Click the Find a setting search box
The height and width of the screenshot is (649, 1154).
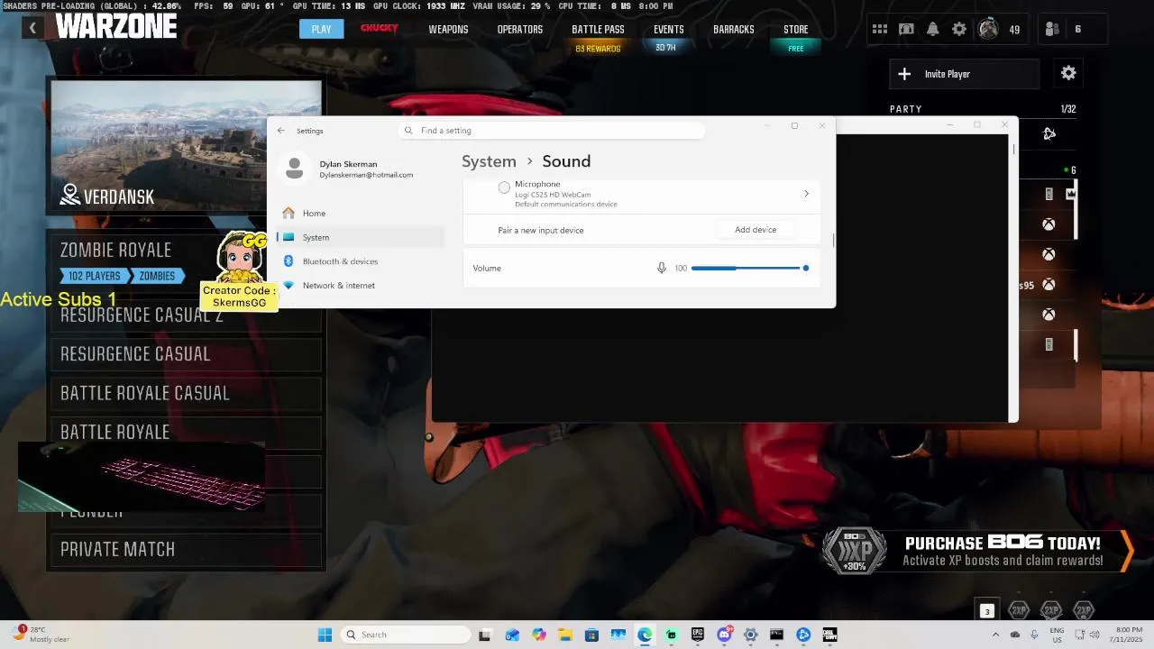[551, 131]
